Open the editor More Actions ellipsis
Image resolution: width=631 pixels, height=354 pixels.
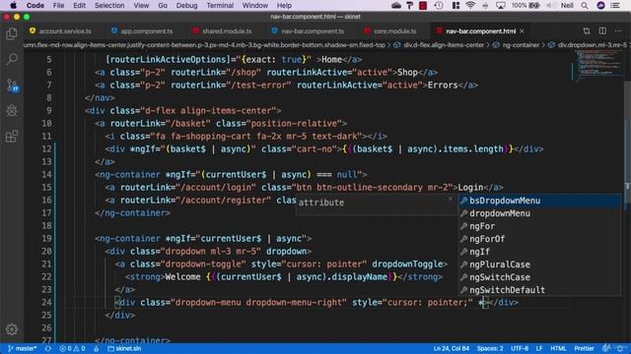(618, 30)
